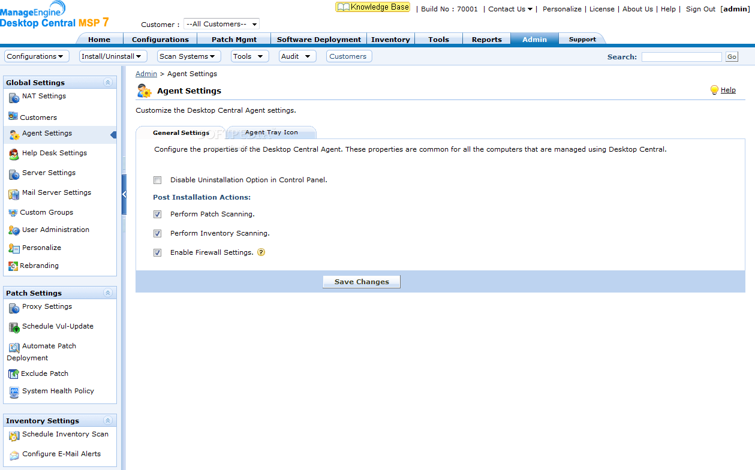Click the Admin breadcrumb link
Screen dimensions: 755x470
click(x=146, y=74)
